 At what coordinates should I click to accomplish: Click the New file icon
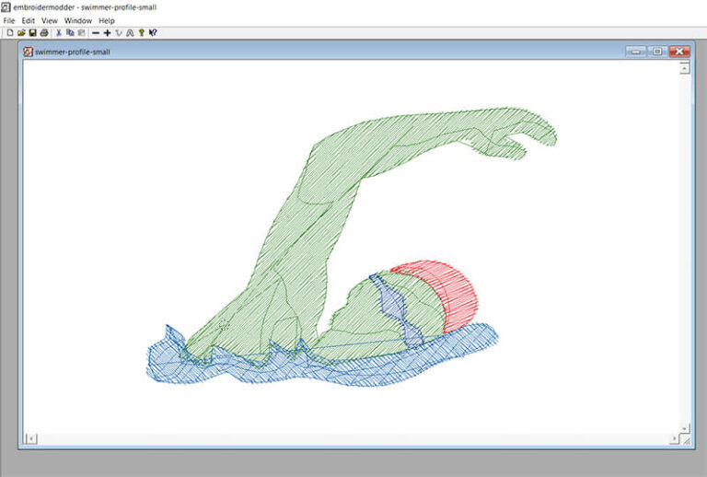[x=9, y=33]
